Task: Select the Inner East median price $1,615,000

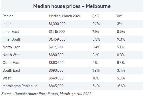Action: coord(57,32)
